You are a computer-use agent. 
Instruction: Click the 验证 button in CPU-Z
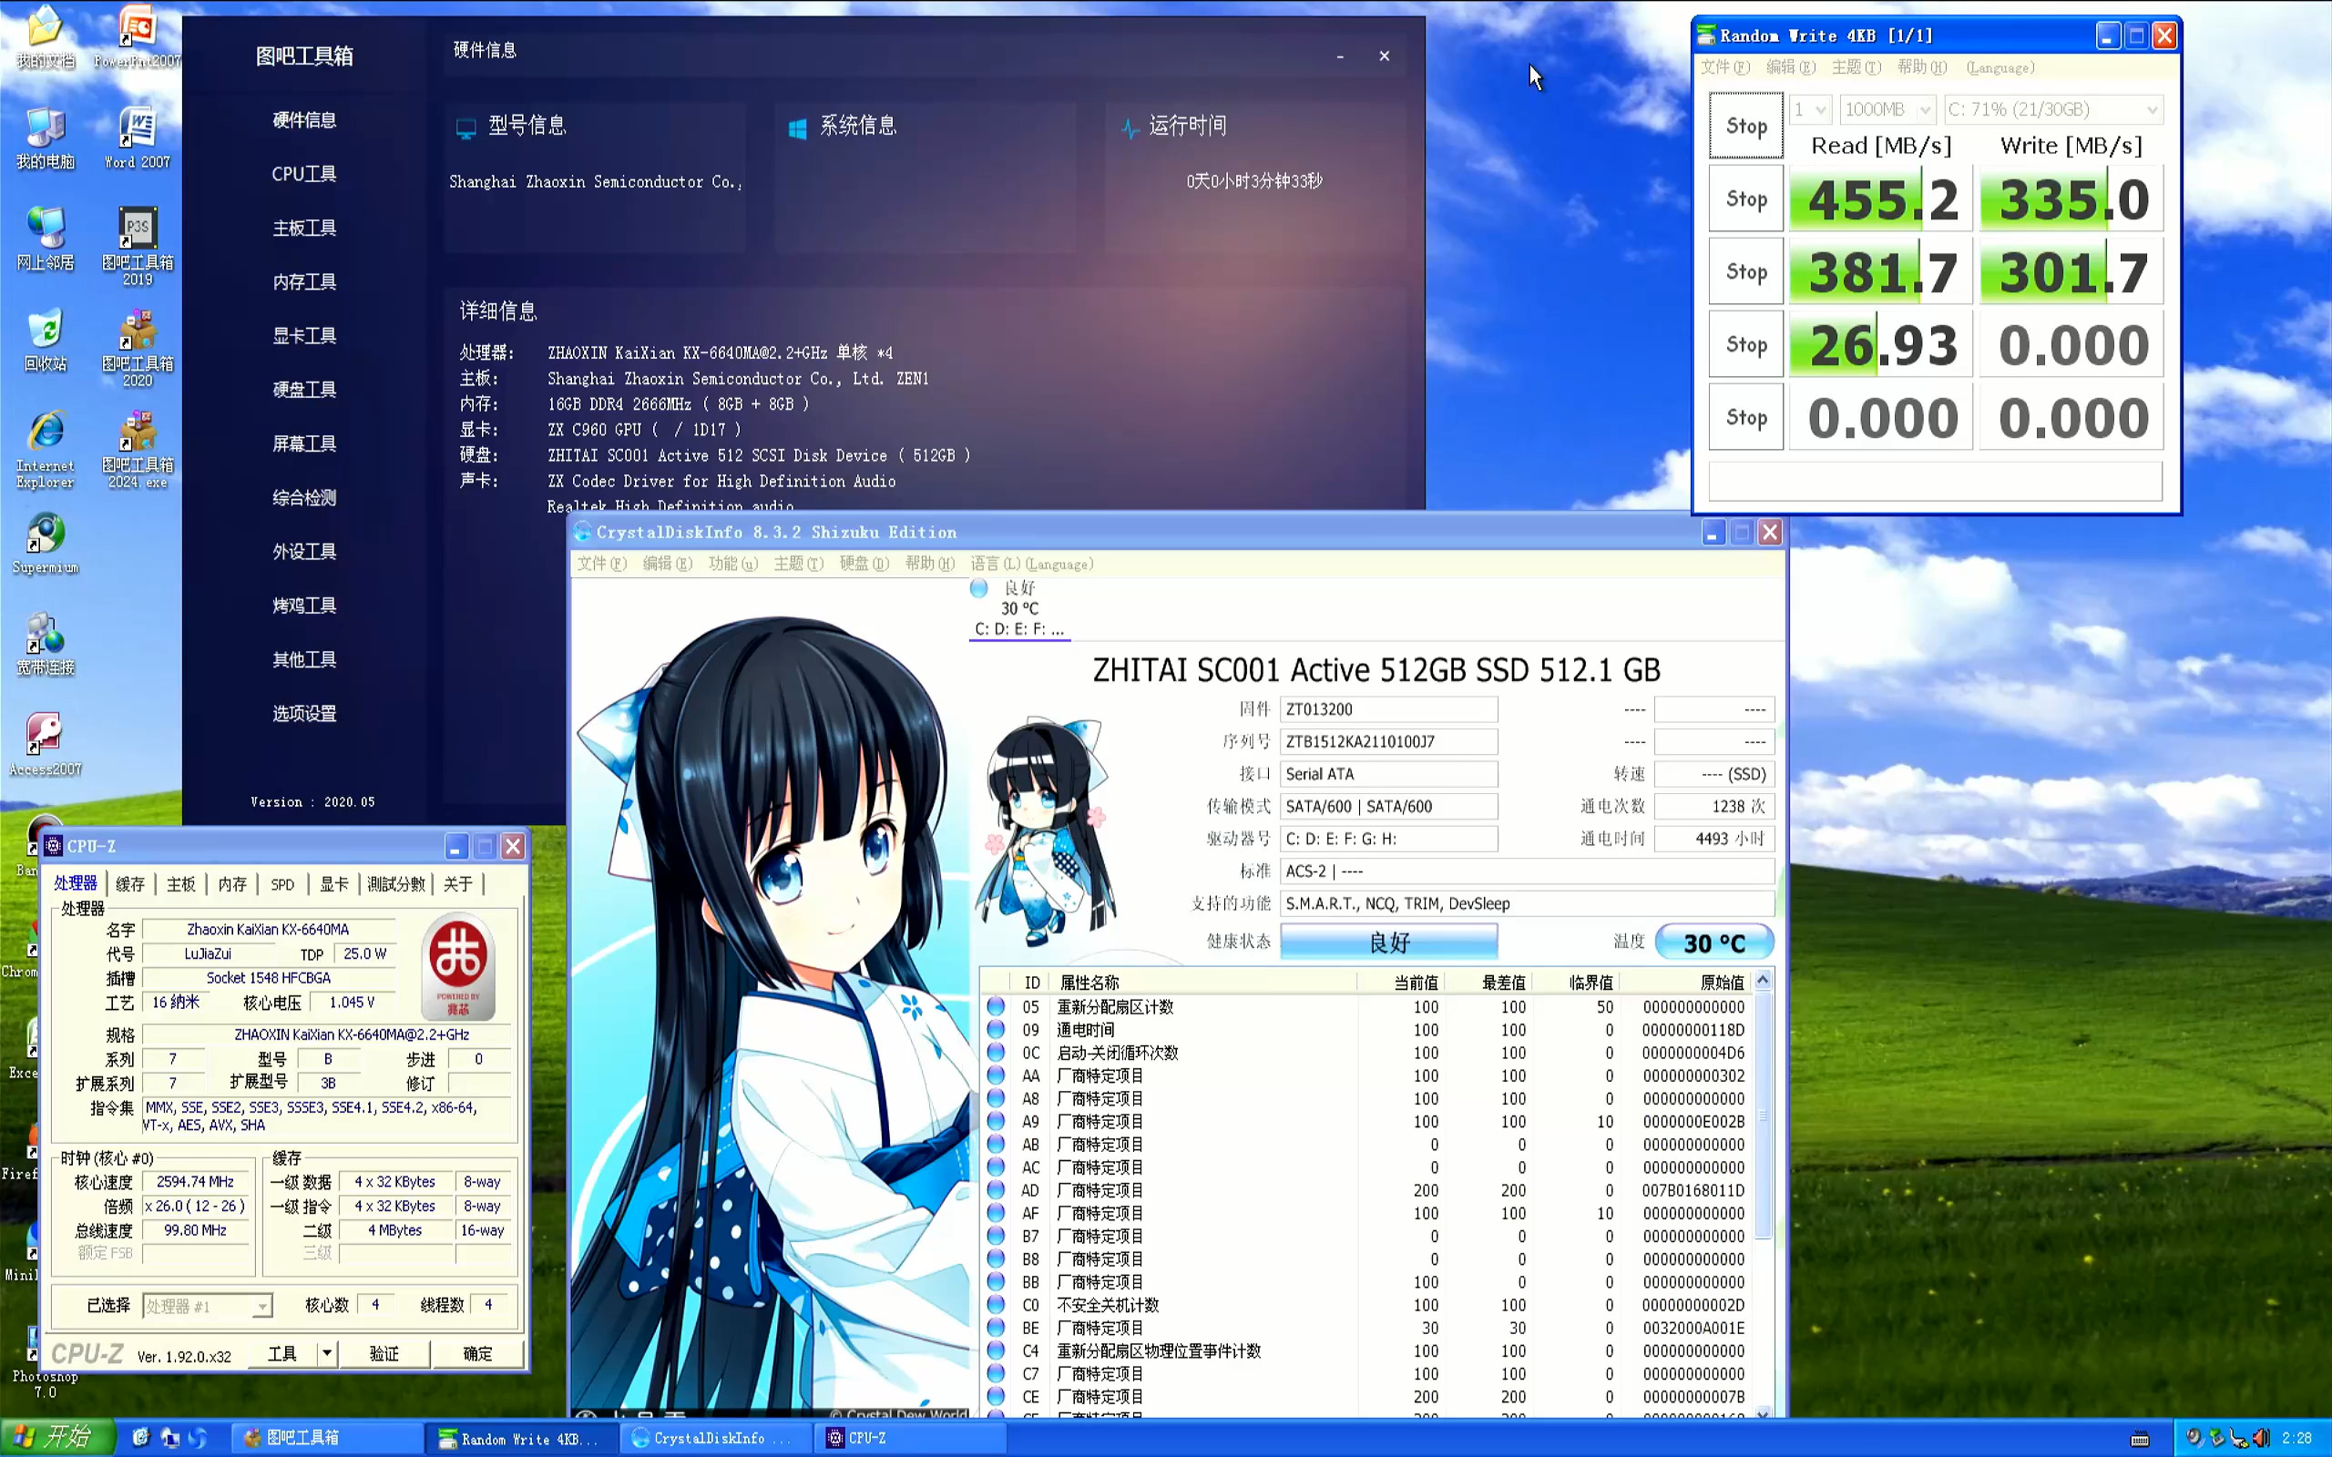coord(384,1353)
